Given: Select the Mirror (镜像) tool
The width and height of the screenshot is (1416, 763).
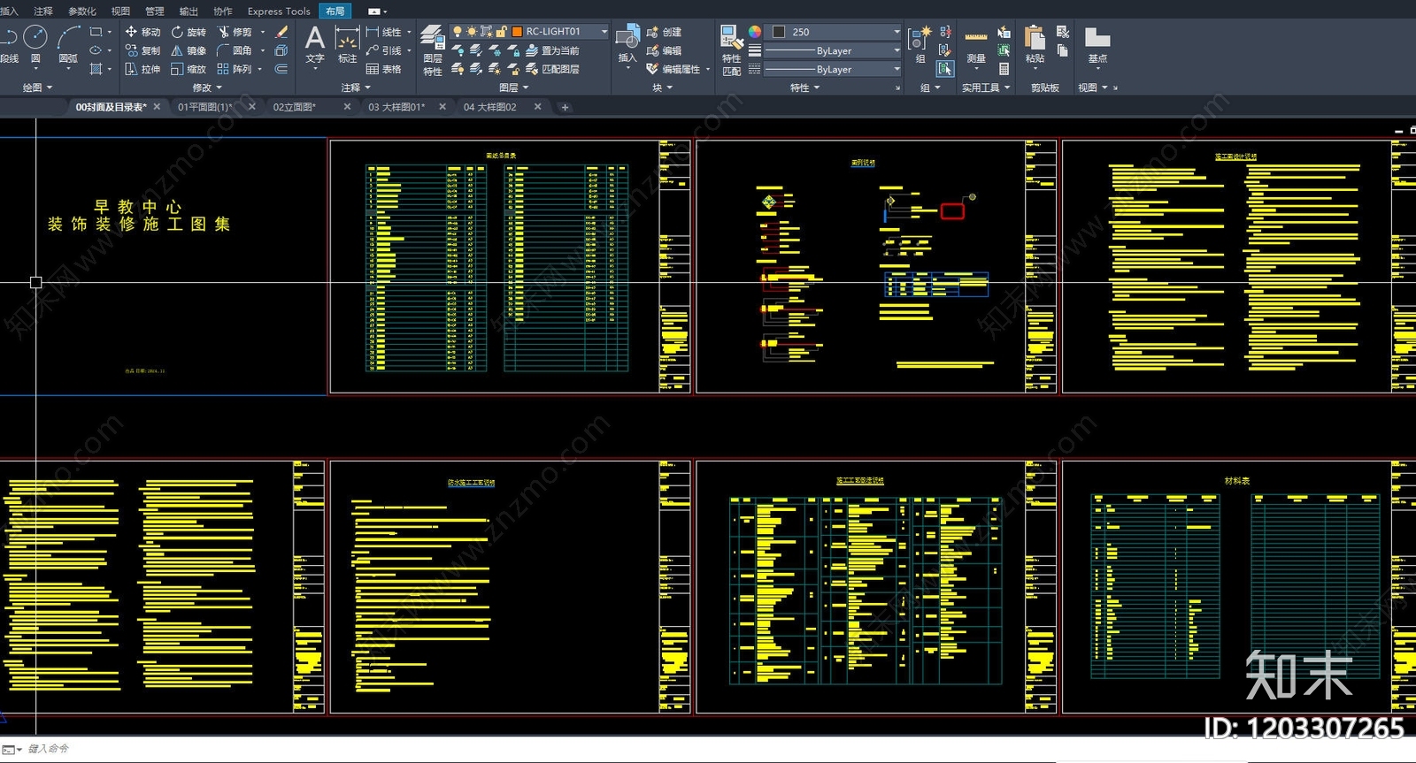Looking at the screenshot, I should pos(189,50).
